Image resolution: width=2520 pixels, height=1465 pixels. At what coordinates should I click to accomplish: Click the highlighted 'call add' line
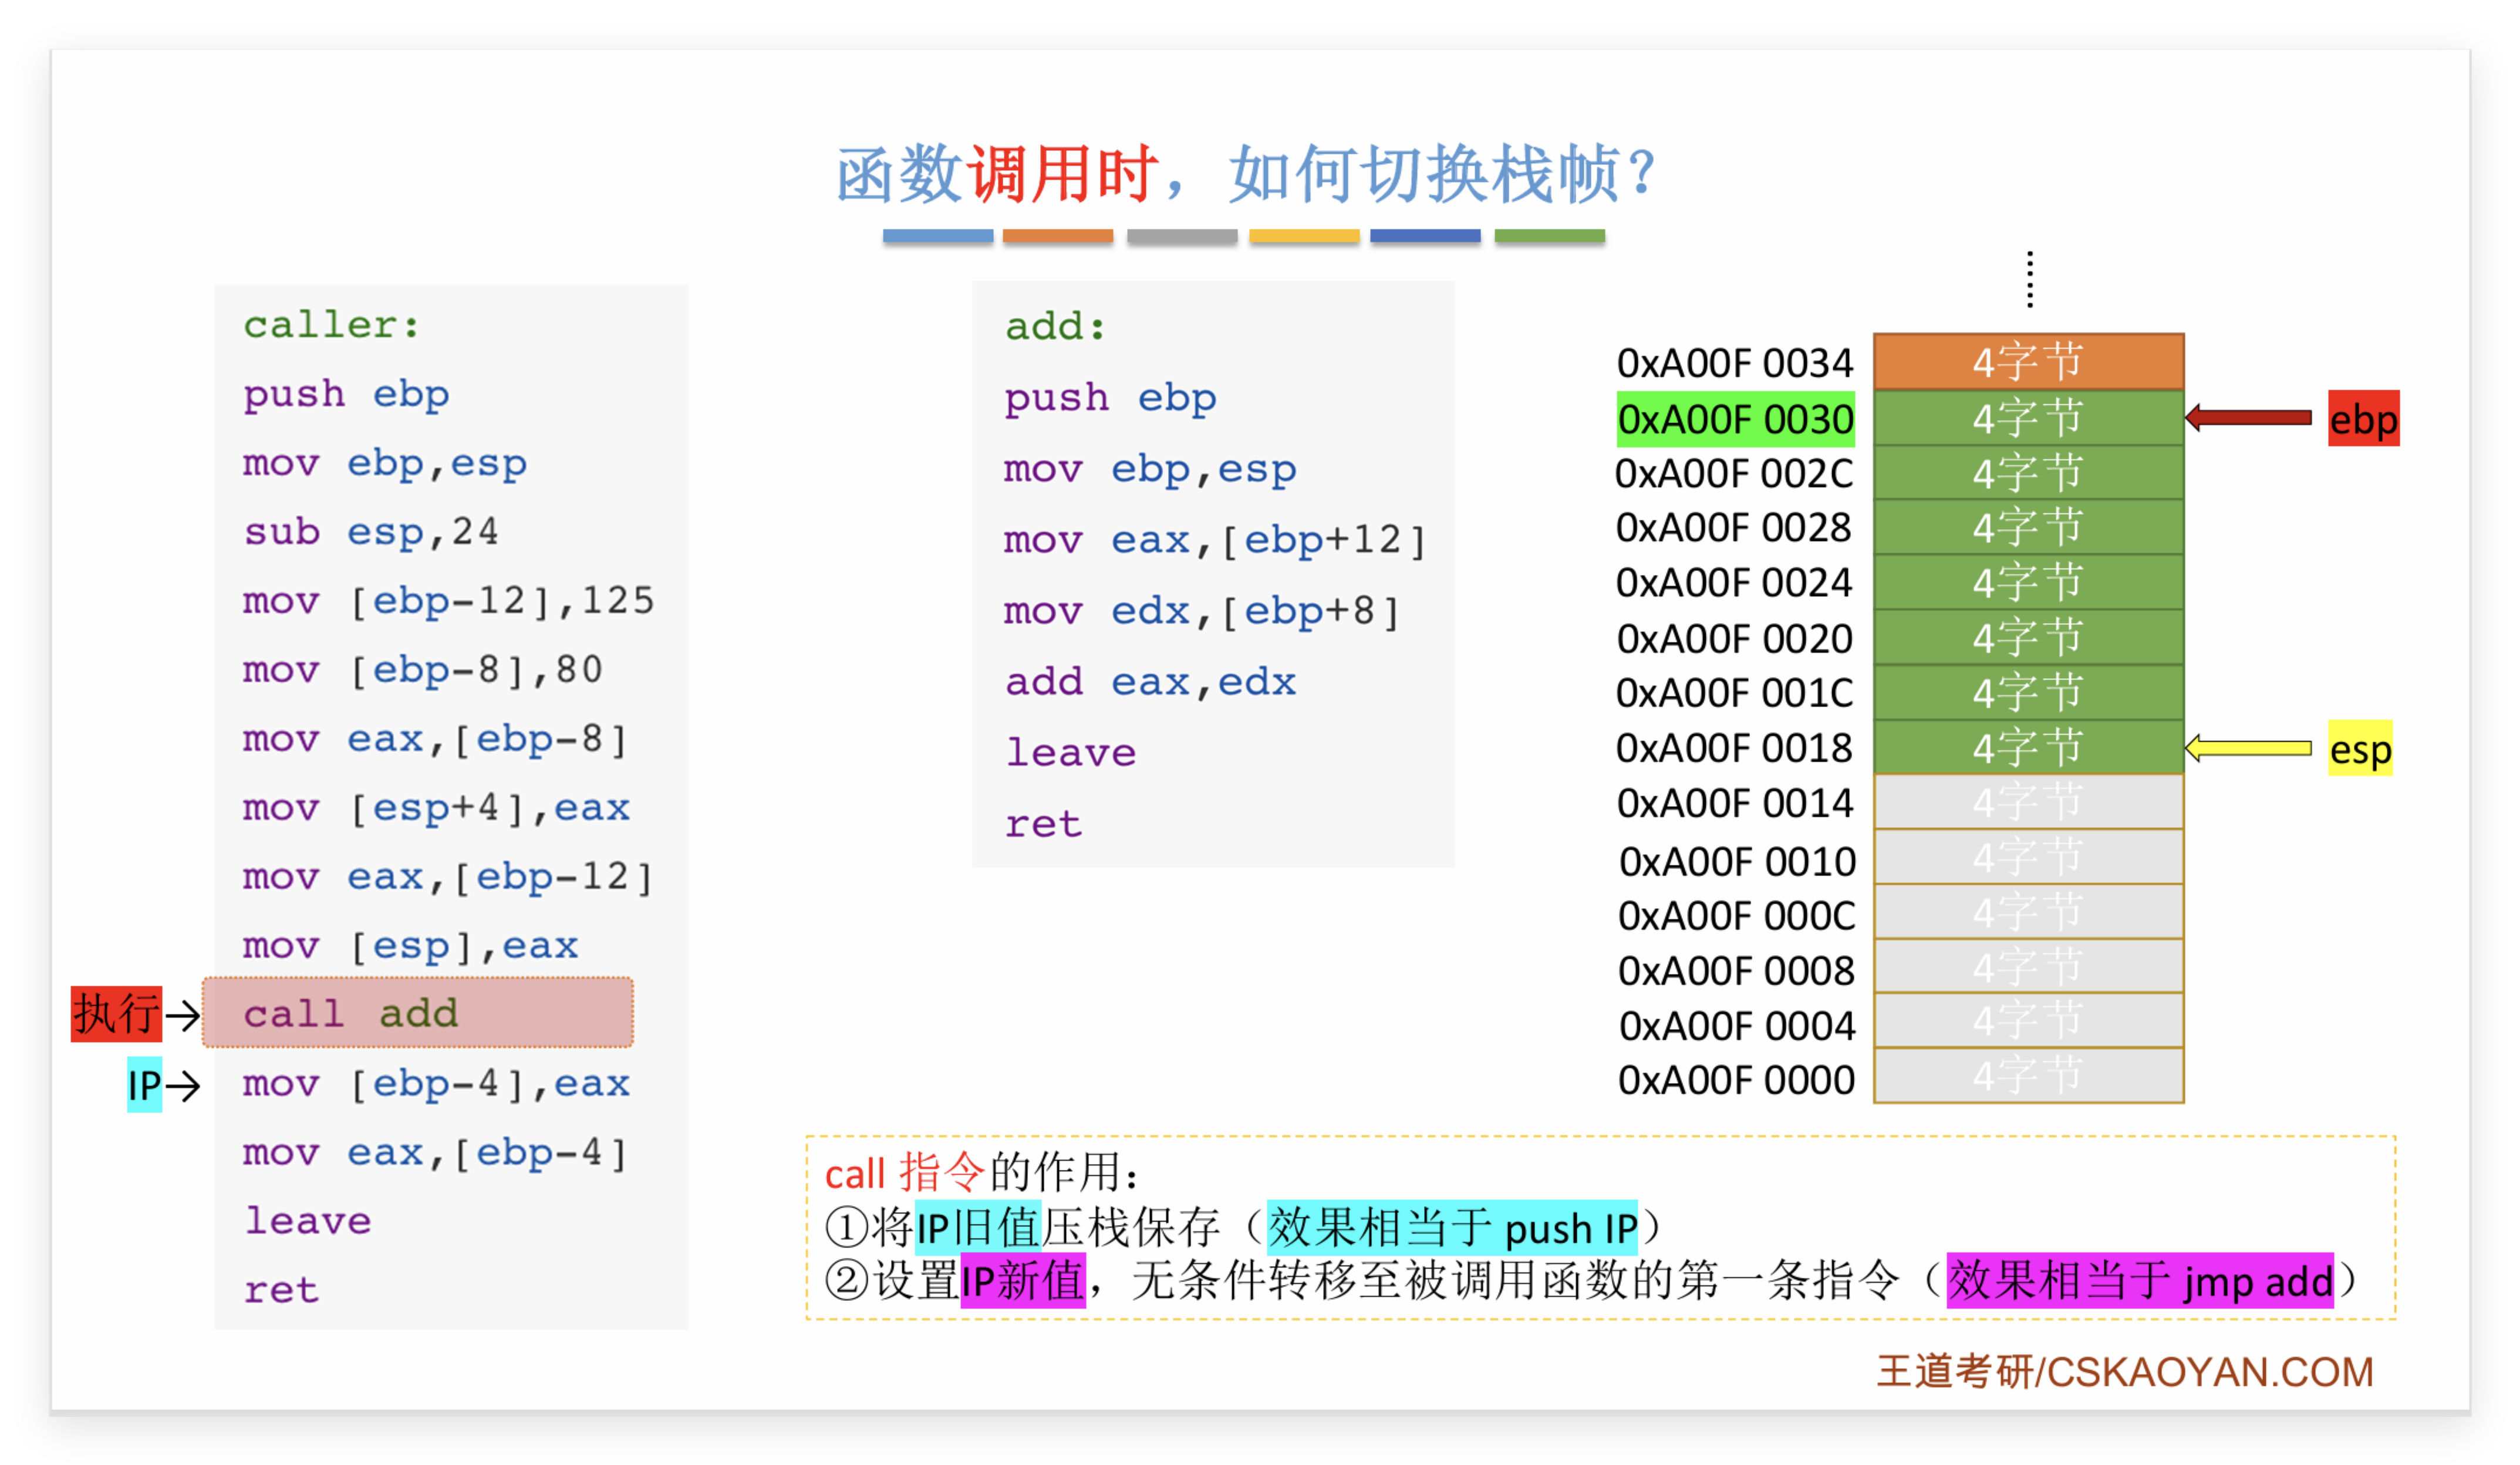(418, 1012)
